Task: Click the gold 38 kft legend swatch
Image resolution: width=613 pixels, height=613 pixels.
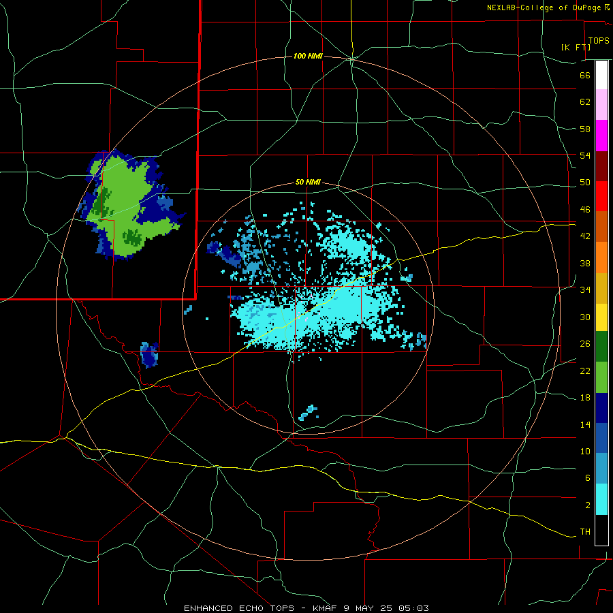Action: 601,288
